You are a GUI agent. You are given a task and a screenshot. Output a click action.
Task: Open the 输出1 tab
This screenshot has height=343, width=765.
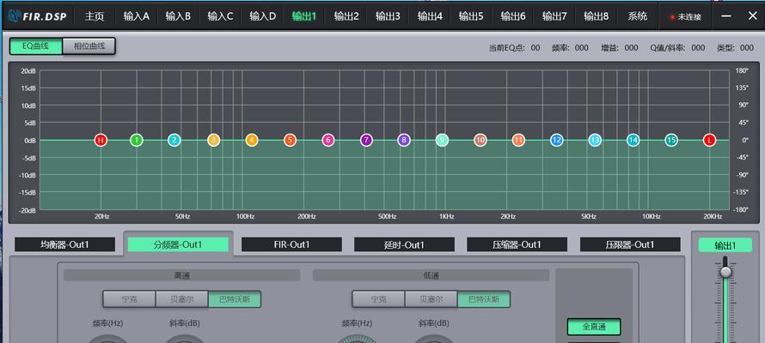(x=304, y=16)
